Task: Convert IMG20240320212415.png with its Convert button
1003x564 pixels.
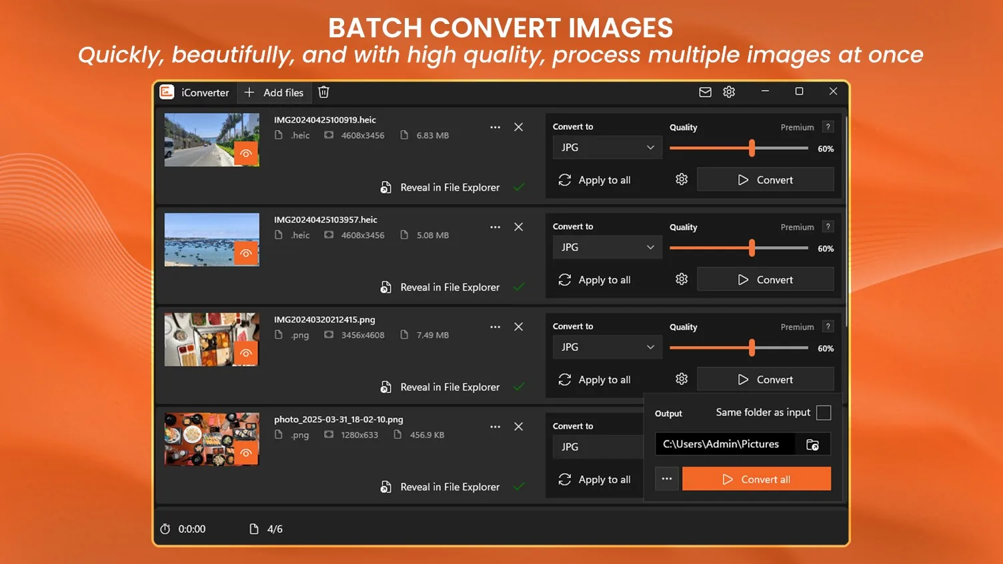Action: [766, 380]
